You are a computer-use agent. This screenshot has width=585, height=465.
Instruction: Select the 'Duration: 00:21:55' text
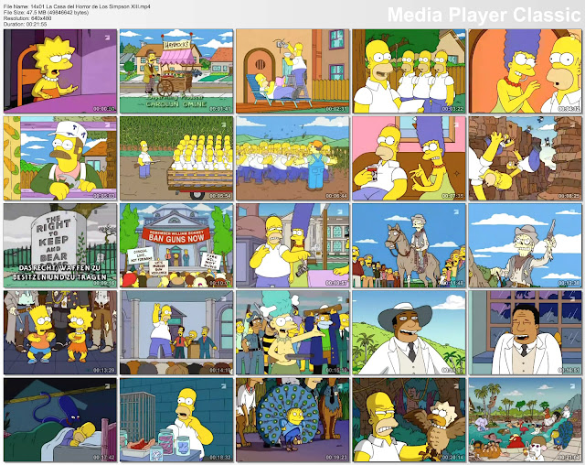pos(25,24)
